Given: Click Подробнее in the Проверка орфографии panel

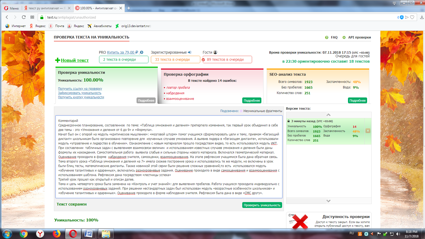Looking at the screenshot, I should coord(252,100).
